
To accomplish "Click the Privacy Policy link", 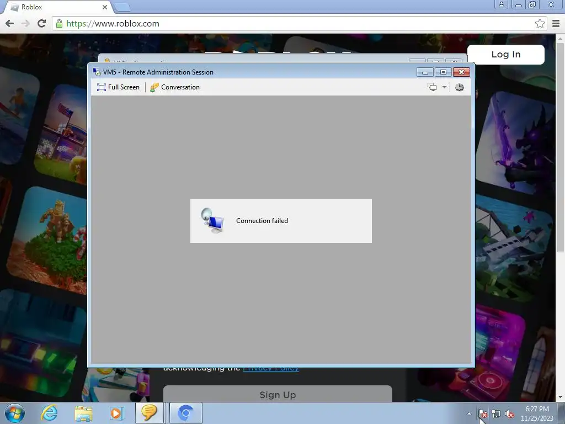I will coord(270,369).
